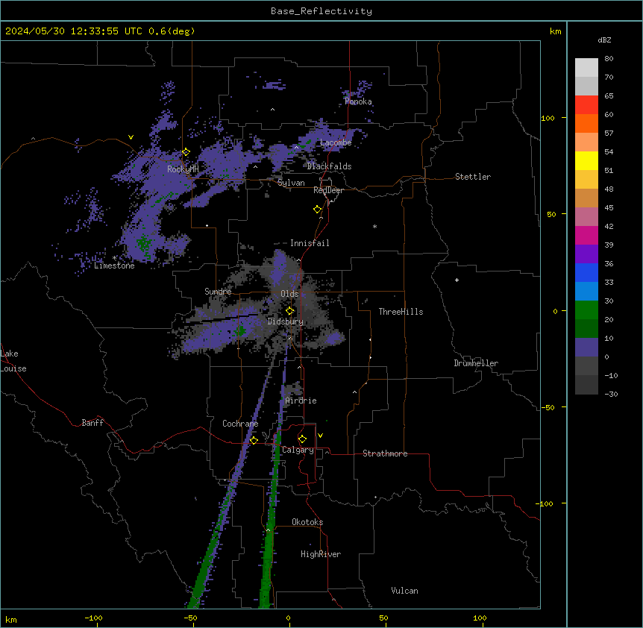Click the Airdrie label
The width and height of the screenshot is (643, 628).
point(301,401)
